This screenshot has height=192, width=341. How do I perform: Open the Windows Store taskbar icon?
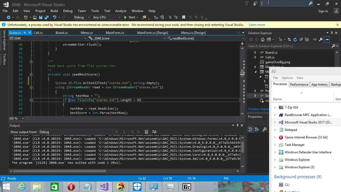(55, 187)
